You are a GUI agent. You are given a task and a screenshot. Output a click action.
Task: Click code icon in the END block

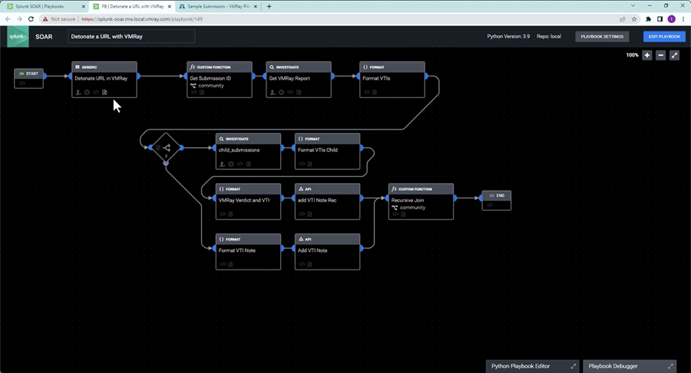[490, 205]
